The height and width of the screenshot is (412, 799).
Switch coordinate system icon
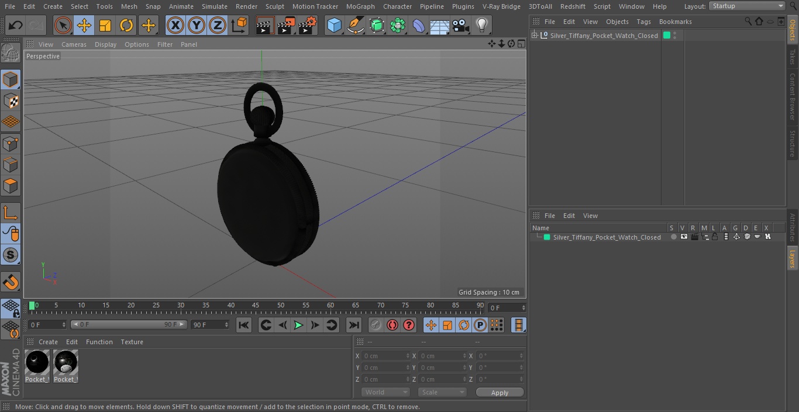coord(240,25)
